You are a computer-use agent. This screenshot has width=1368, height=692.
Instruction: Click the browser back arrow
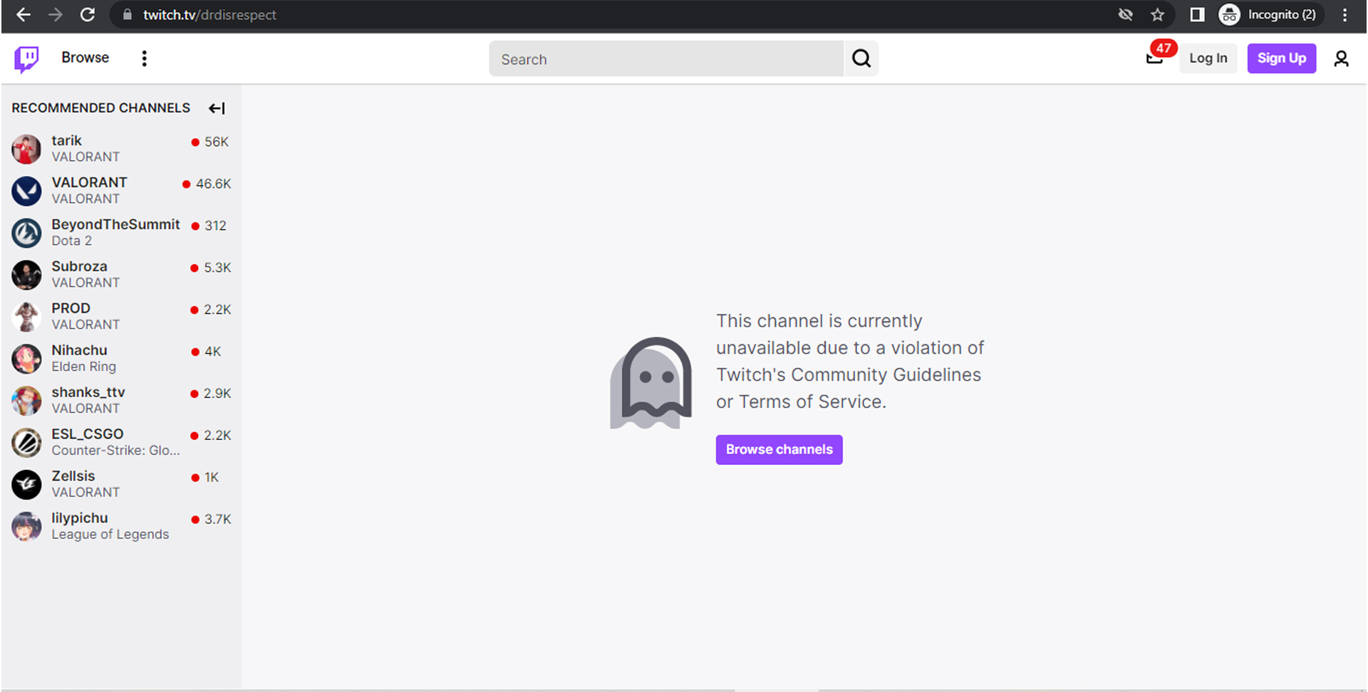(x=24, y=15)
